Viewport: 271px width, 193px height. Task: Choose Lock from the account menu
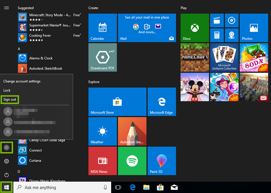click(7, 90)
